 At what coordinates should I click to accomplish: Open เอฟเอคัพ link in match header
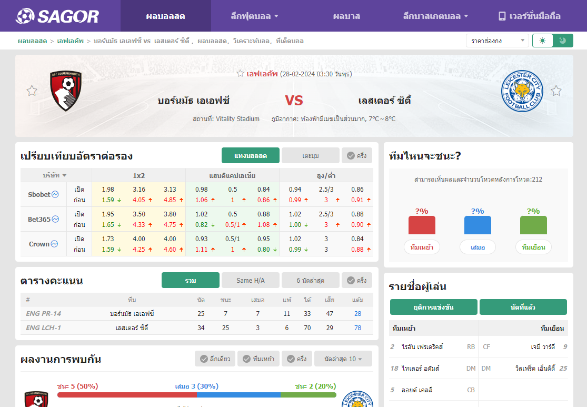(x=262, y=74)
